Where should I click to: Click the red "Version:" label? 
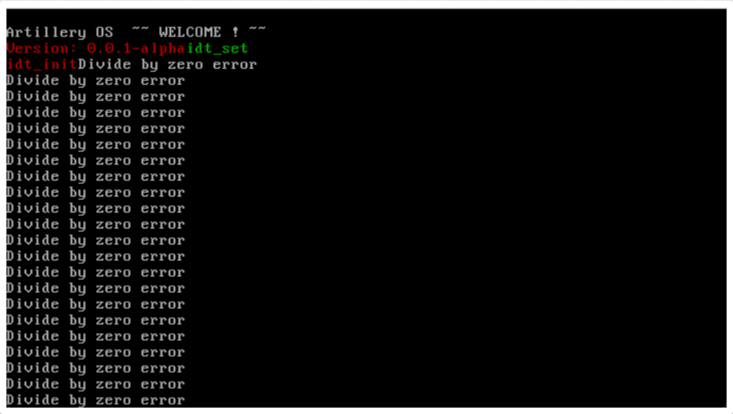pyautogui.click(x=38, y=49)
